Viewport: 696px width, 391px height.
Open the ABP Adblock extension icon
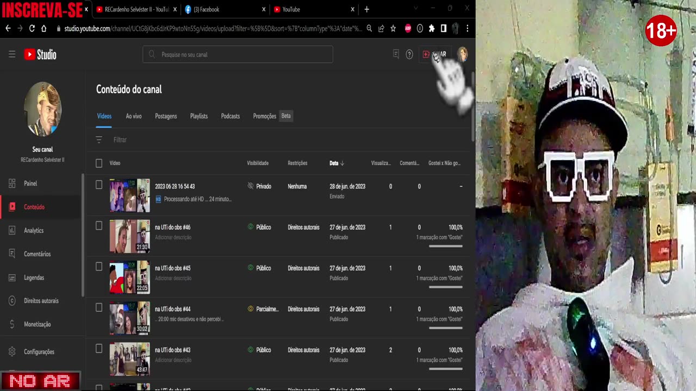click(408, 28)
